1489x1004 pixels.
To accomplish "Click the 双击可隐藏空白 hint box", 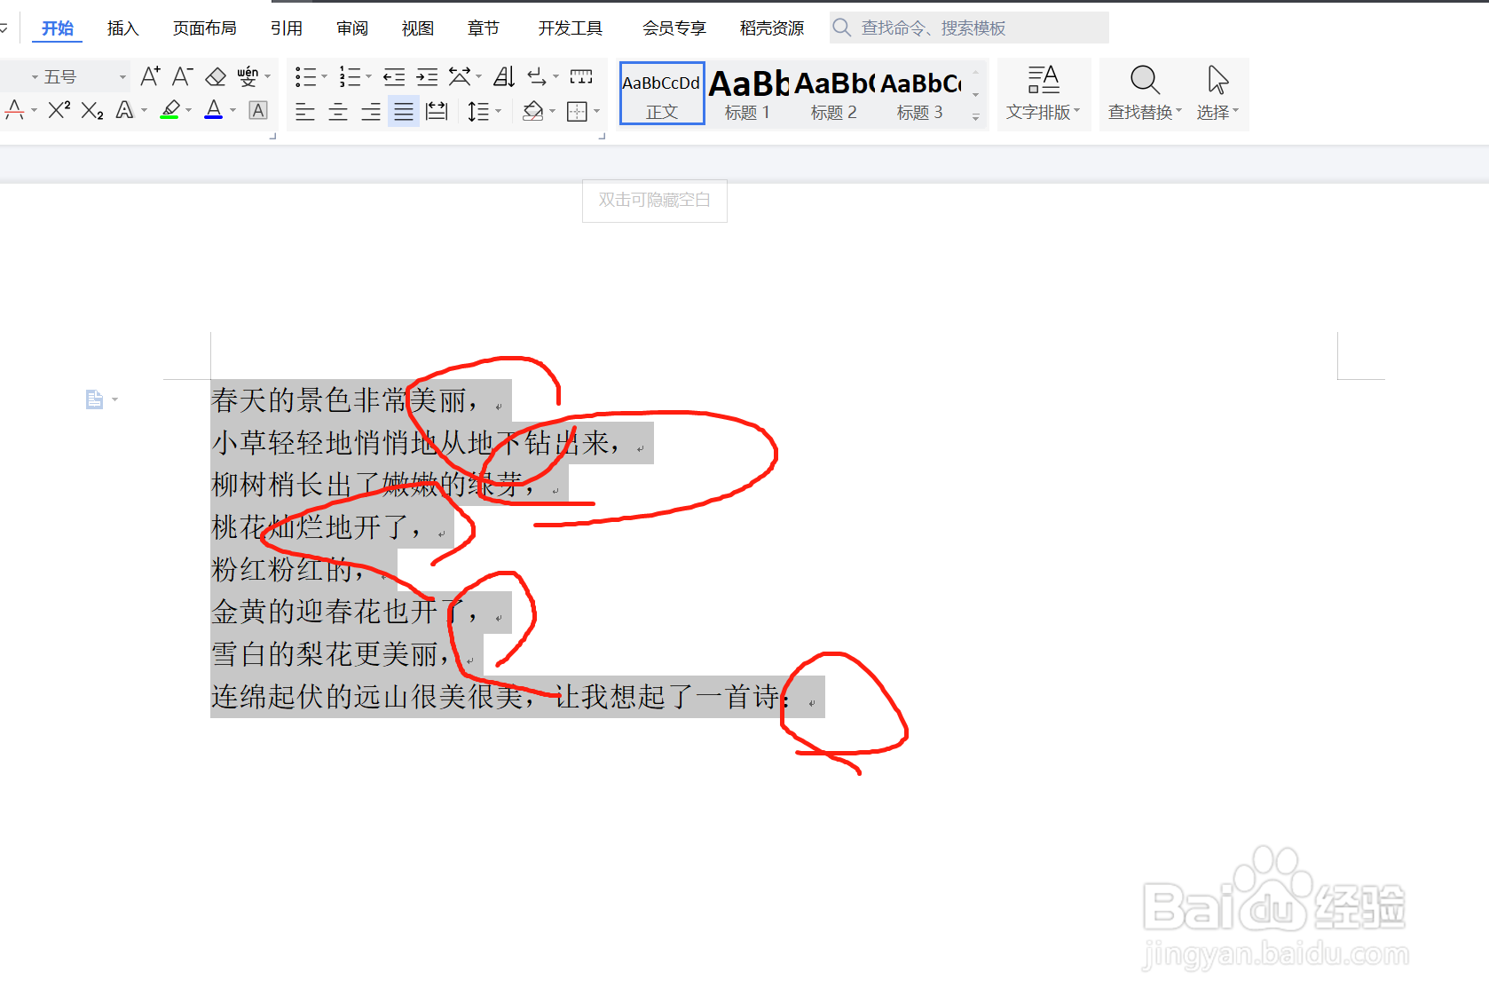I will click(655, 201).
